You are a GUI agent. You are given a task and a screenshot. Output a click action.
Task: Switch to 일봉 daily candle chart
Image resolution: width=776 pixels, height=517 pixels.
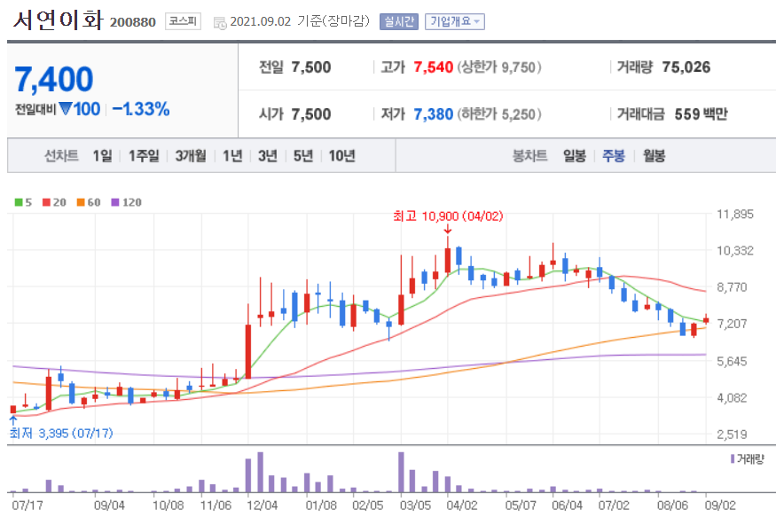pos(574,156)
